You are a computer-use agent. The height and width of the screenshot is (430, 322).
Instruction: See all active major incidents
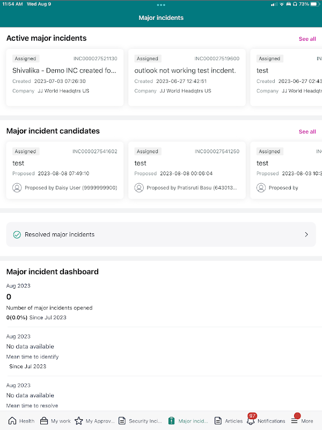pyautogui.click(x=307, y=39)
